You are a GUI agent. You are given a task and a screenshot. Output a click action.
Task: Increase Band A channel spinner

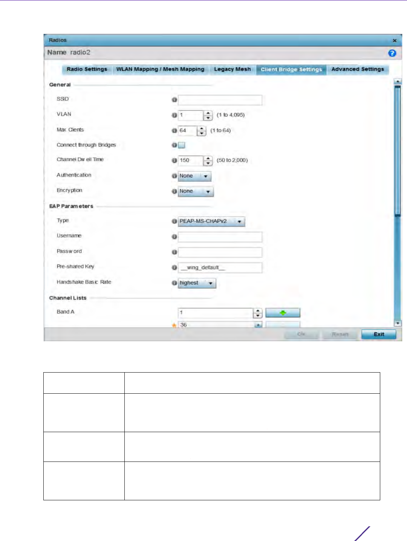point(258,311)
